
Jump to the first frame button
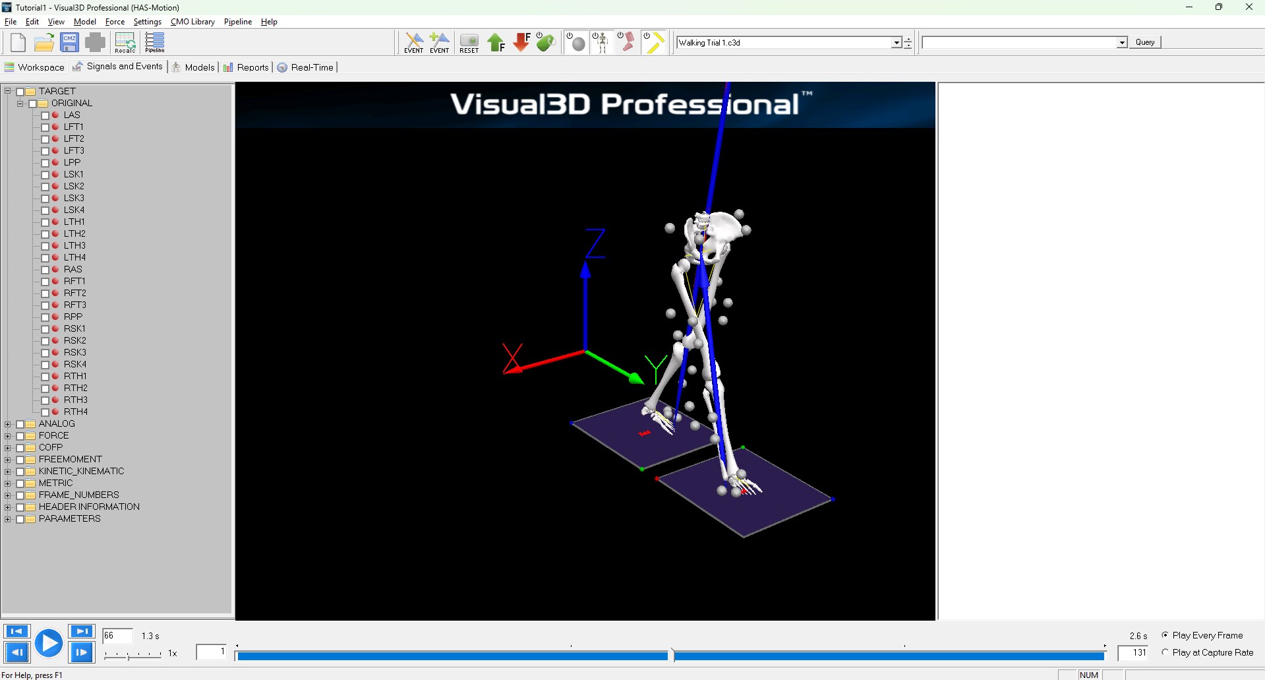pyautogui.click(x=16, y=631)
